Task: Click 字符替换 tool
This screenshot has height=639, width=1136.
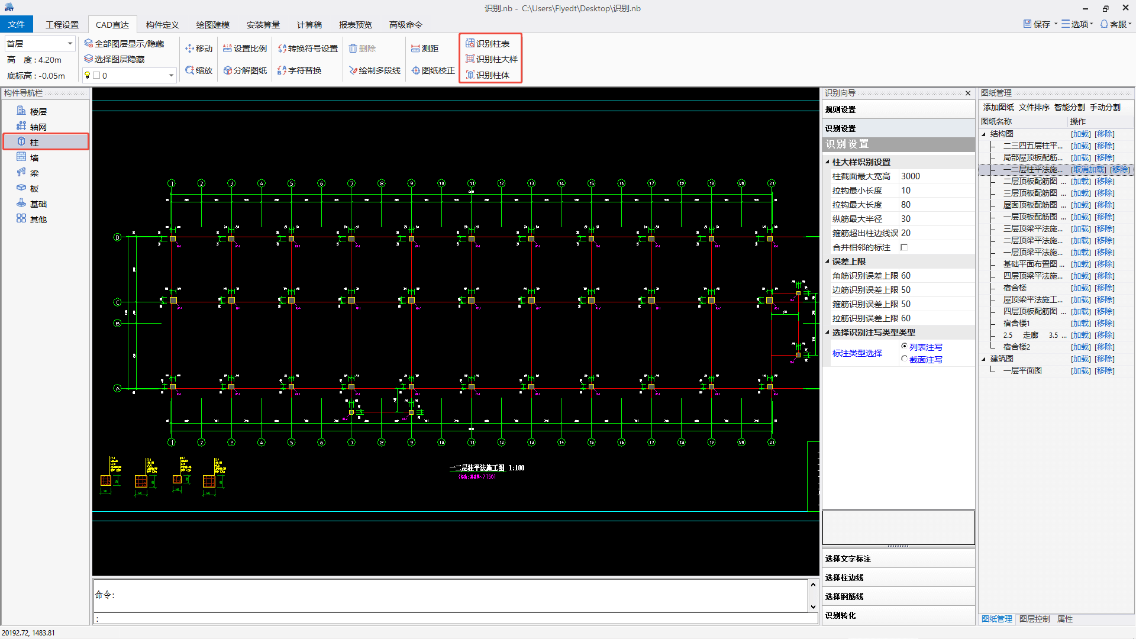Action: (x=299, y=70)
